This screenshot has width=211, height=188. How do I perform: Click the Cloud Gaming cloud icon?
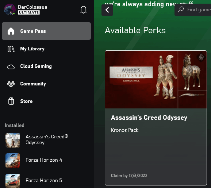click(11, 66)
